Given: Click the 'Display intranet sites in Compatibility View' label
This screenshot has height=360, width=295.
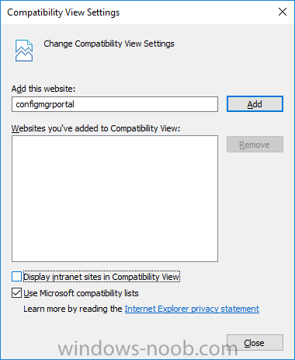Looking at the screenshot, I should tap(102, 277).
